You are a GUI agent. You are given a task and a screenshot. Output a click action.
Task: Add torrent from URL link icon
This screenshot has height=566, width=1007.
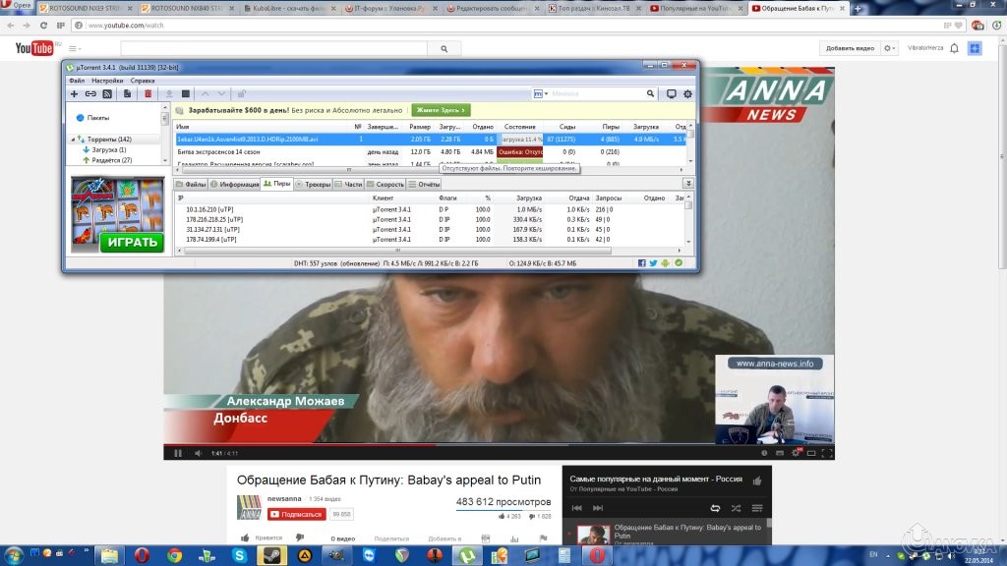click(90, 93)
